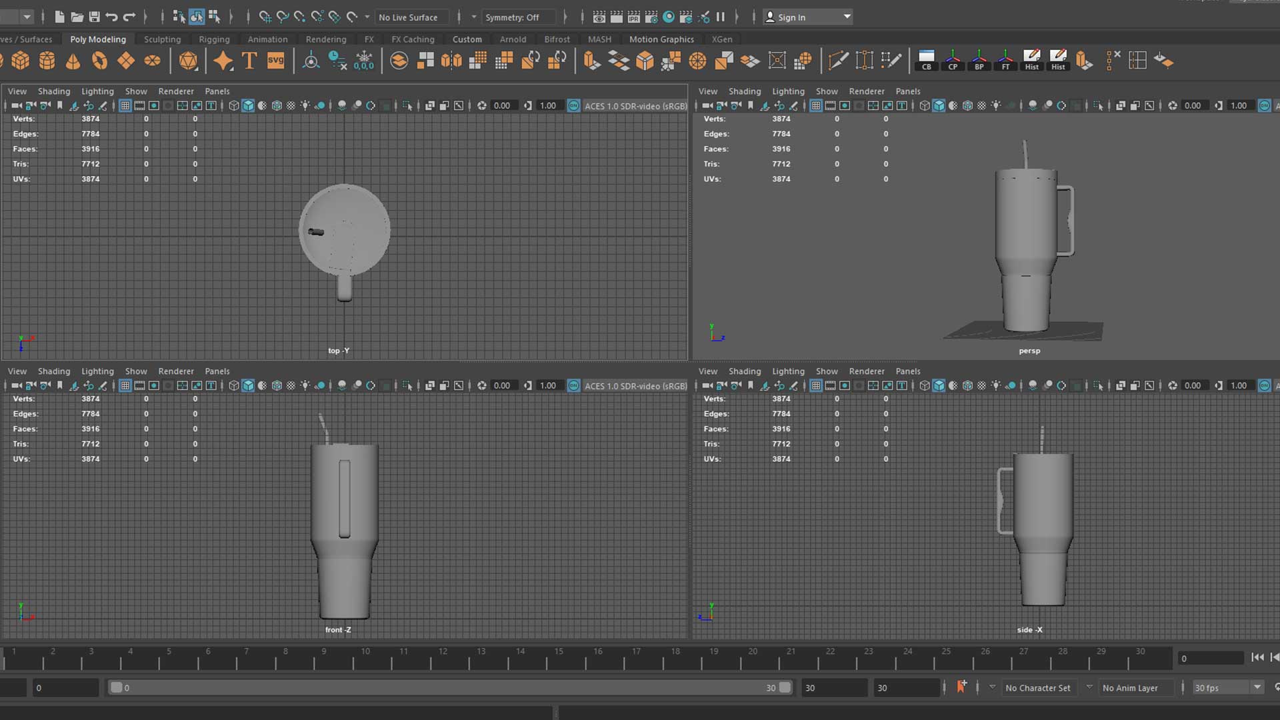1280x720 pixels.
Task: Create a polygon cylinder from the shelf
Action: (x=47, y=61)
